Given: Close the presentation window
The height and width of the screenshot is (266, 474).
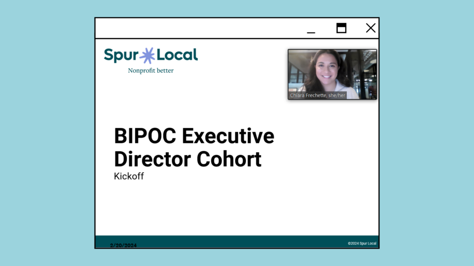Looking at the screenshot, I should 371,28.
